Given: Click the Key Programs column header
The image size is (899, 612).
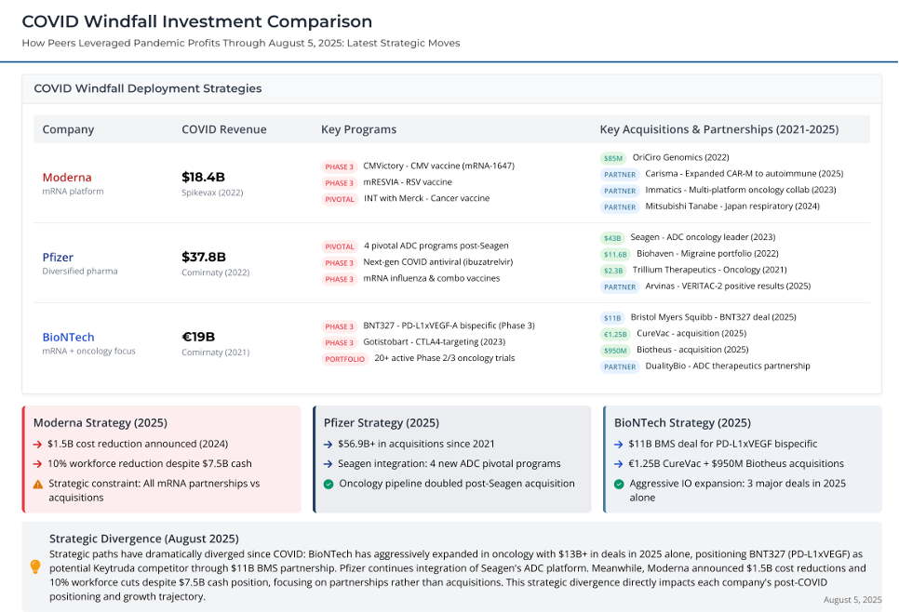Looking at the screenshot, I should (359, 129).
